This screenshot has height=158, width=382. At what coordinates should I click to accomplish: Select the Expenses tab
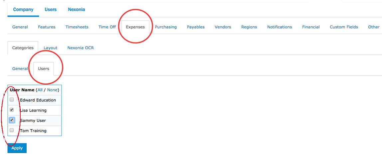tap(135, 27)
